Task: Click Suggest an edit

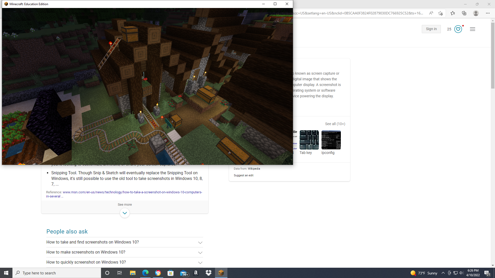Action: 243,175
